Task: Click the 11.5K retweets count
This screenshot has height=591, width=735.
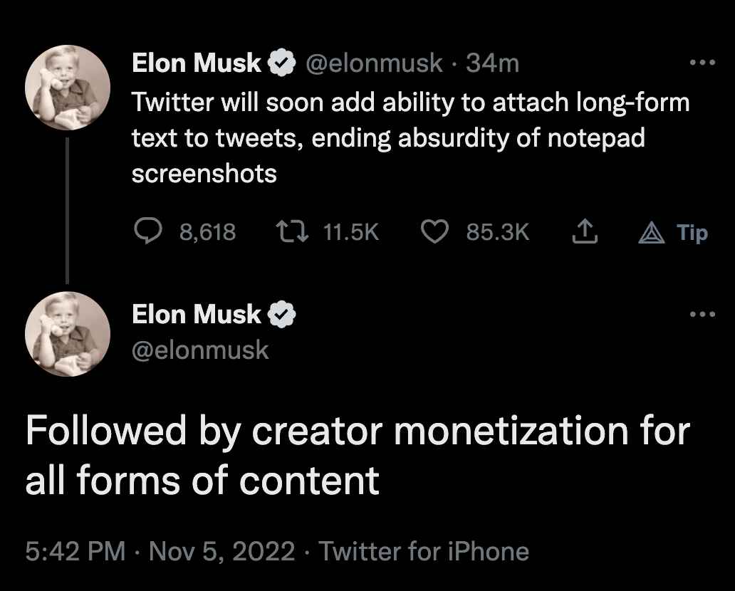Action: [351, 232]
